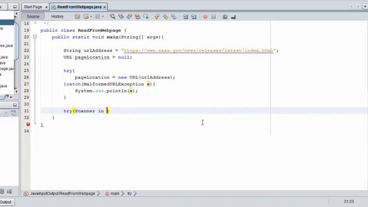Click 'pageLocation = new URL(urlAddress);' line
Image resolution: width=368 pixels, height=207 pixels.
click(125, 77)
